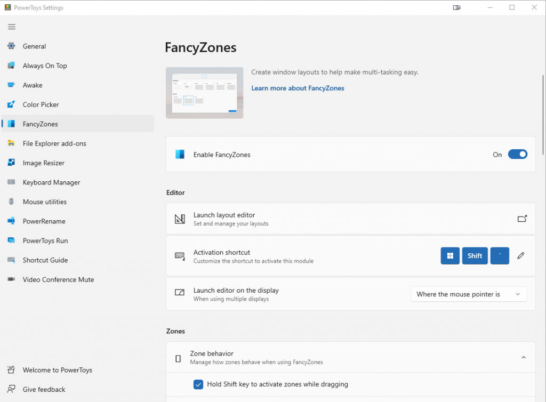Click the Color Picker icon
The height and width of the screenshot is (402, 546).
click(11, 104)
